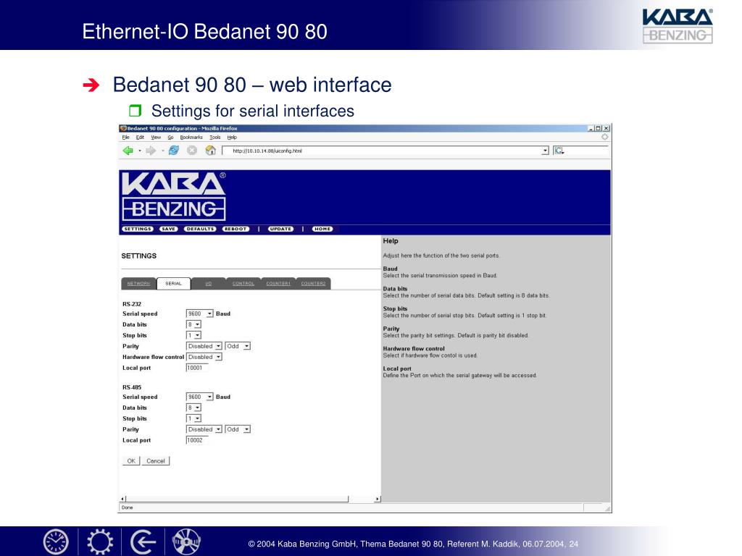This screenshot has width=742, height=556.
Task: Open the Bookmarks menu
Action: pos(191,137)
